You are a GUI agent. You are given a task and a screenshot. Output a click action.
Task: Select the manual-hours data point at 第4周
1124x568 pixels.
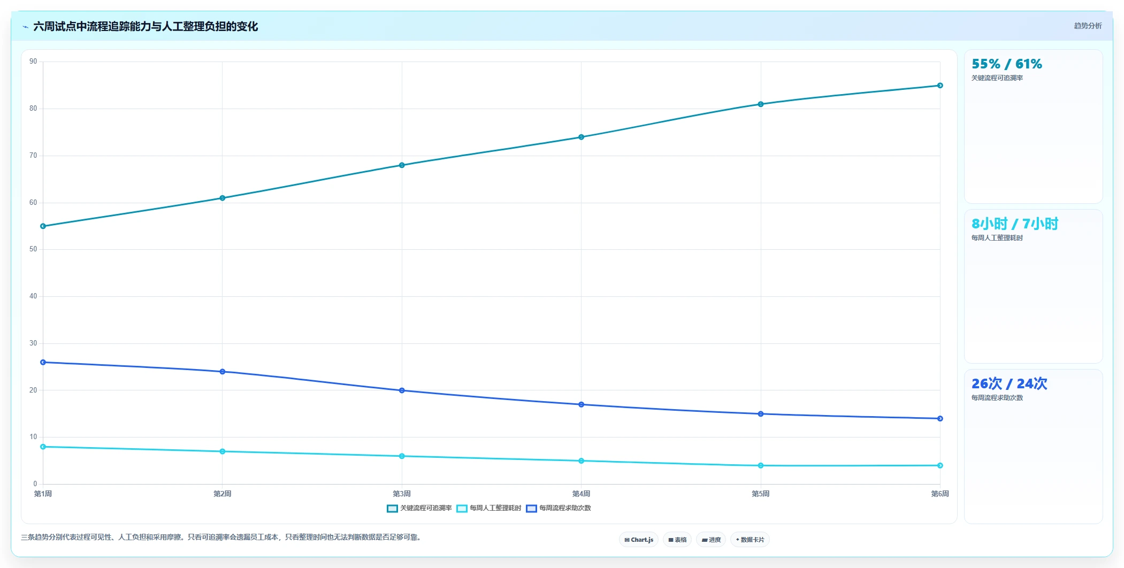(581, 461)
